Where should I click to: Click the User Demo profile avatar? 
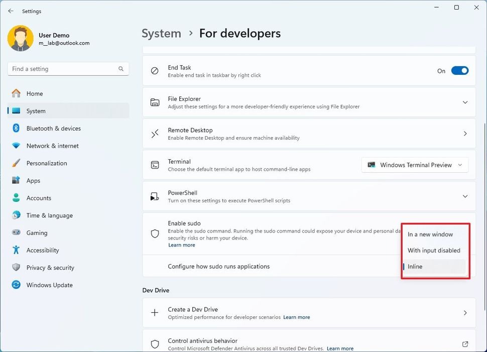(21, 38)
